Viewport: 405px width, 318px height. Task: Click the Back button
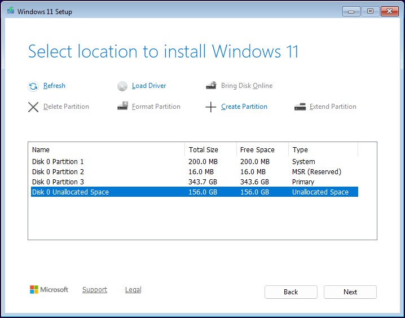tap(291, 292)
